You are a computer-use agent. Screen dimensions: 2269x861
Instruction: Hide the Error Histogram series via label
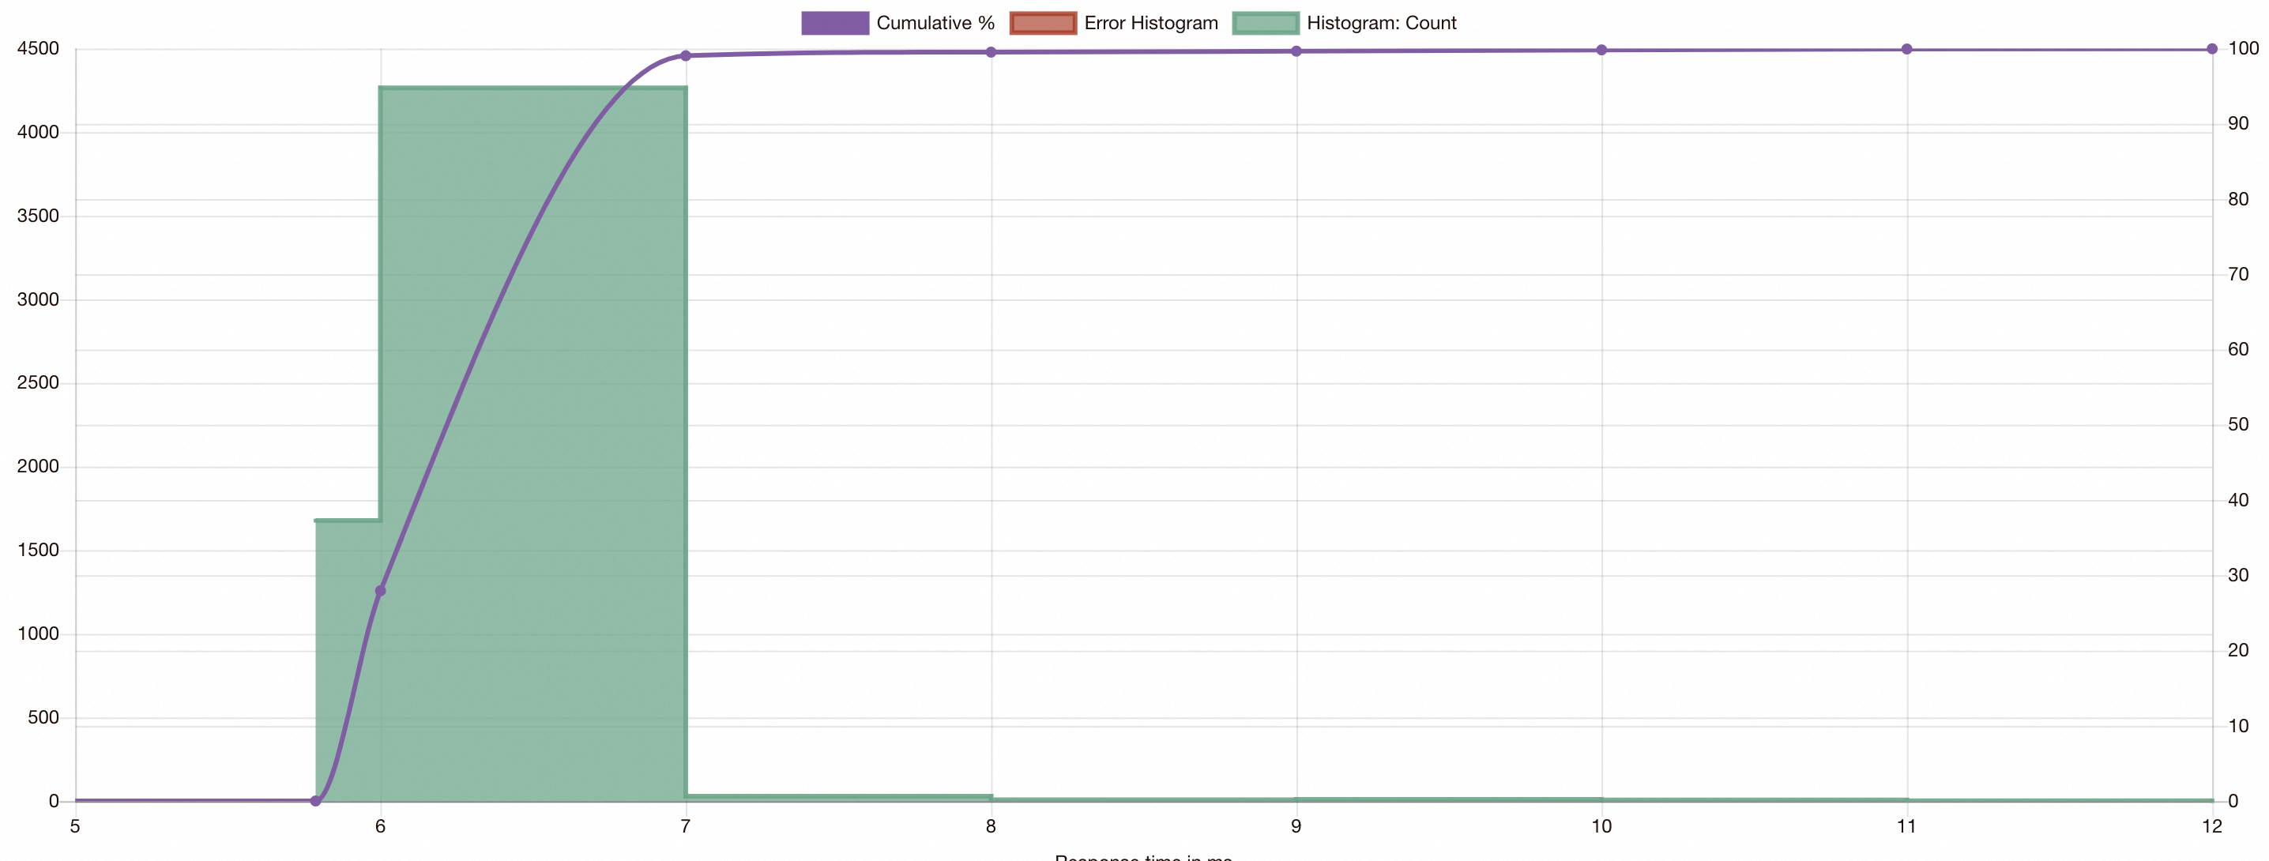(1150, 23)
